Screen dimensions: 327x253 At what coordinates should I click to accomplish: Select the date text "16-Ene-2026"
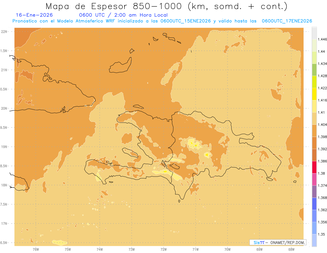point(34,15)
